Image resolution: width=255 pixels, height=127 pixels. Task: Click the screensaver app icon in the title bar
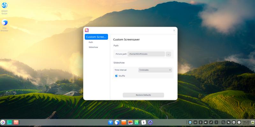tap(87, 30)
